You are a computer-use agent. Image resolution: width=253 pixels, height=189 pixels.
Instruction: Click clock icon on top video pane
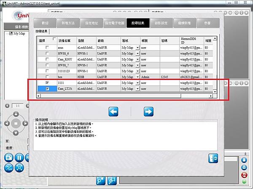[x=237, y=13]
